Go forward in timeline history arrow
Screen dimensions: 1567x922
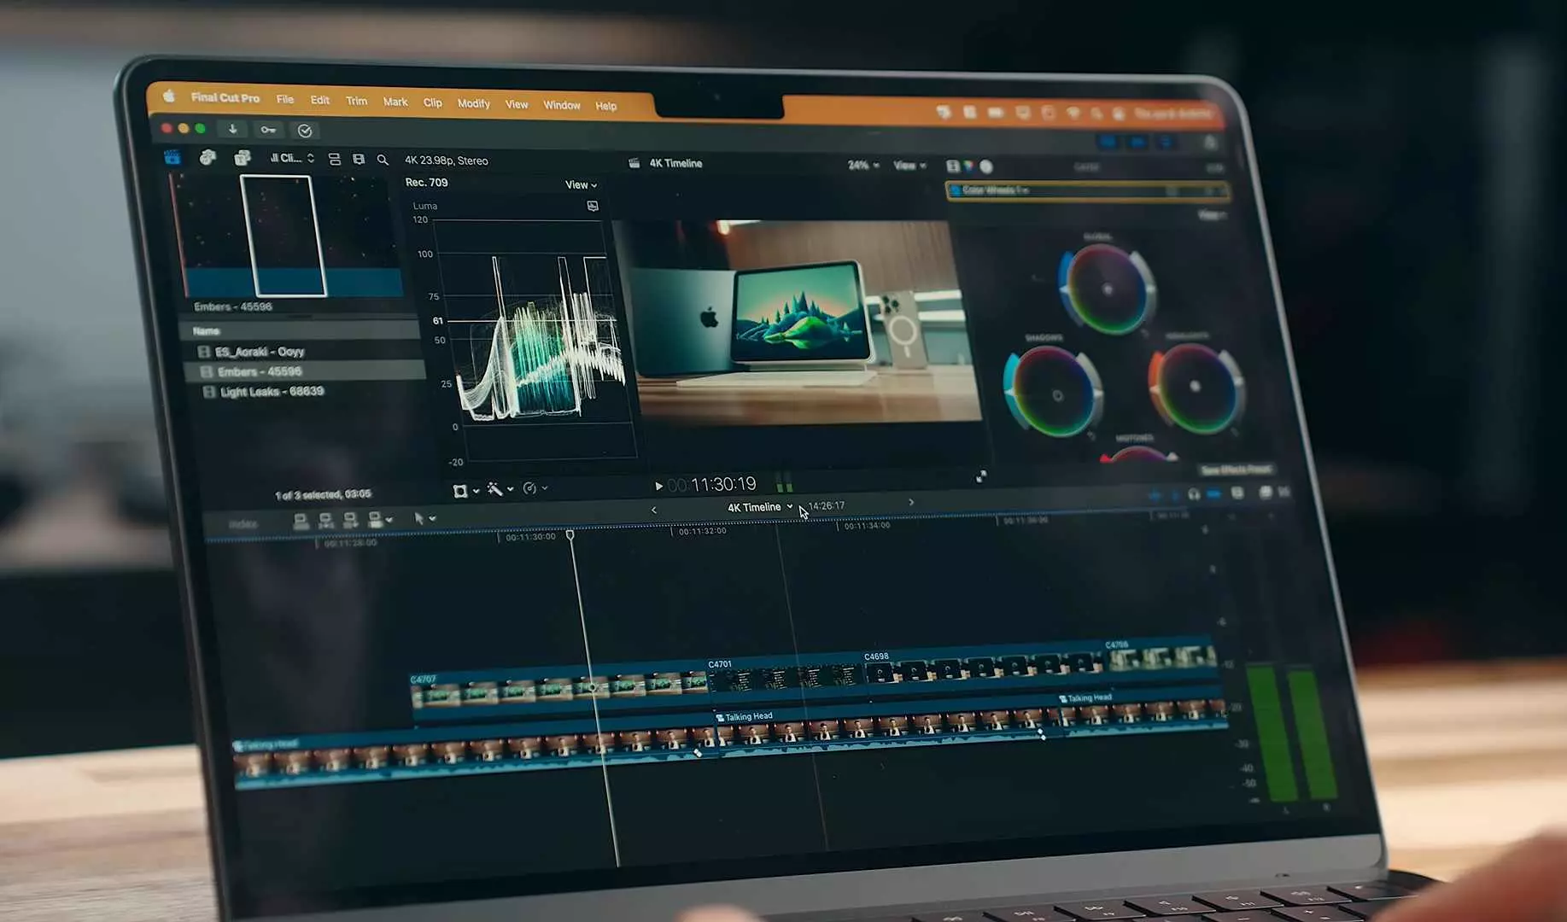(911, 502)
